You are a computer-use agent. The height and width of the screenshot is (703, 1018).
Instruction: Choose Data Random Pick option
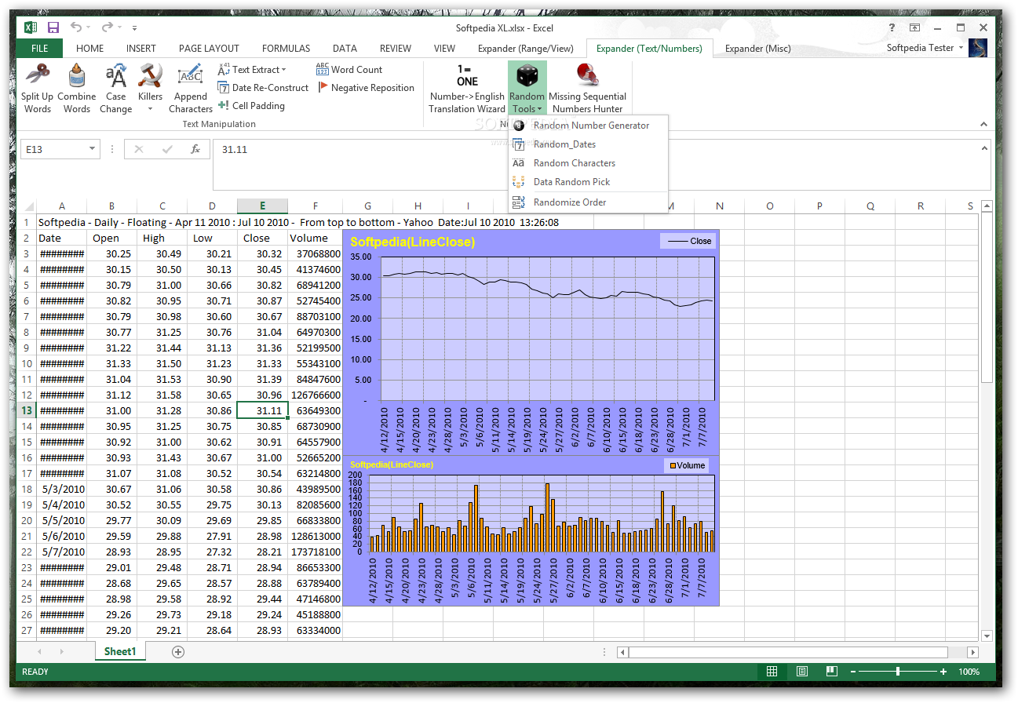pos(588,182)
